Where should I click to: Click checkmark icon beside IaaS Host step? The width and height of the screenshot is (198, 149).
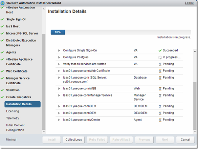[x=2, y=26]
